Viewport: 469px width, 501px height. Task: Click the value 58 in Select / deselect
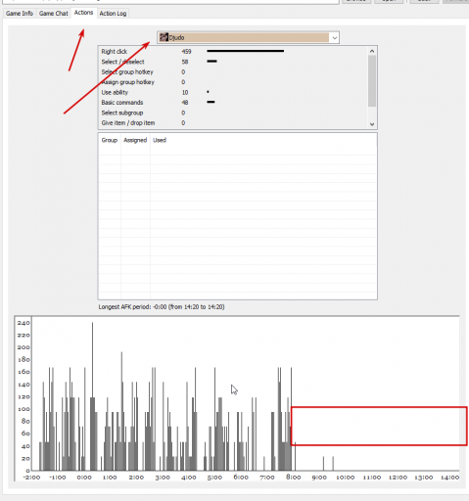[185, 62]
